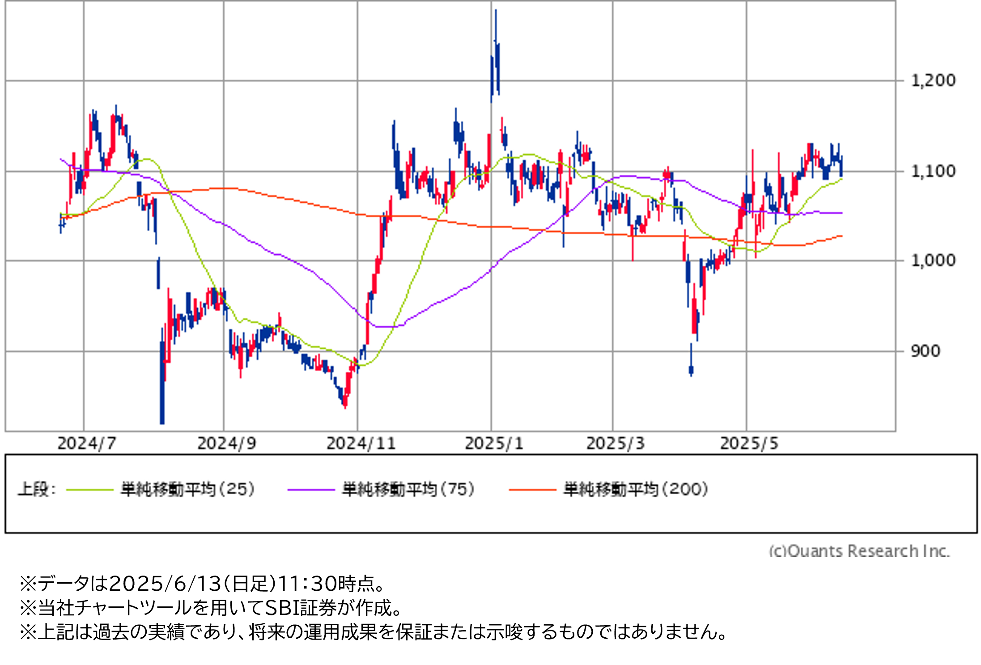Click the 2025/1 date axis label

[x=494, y=444]
